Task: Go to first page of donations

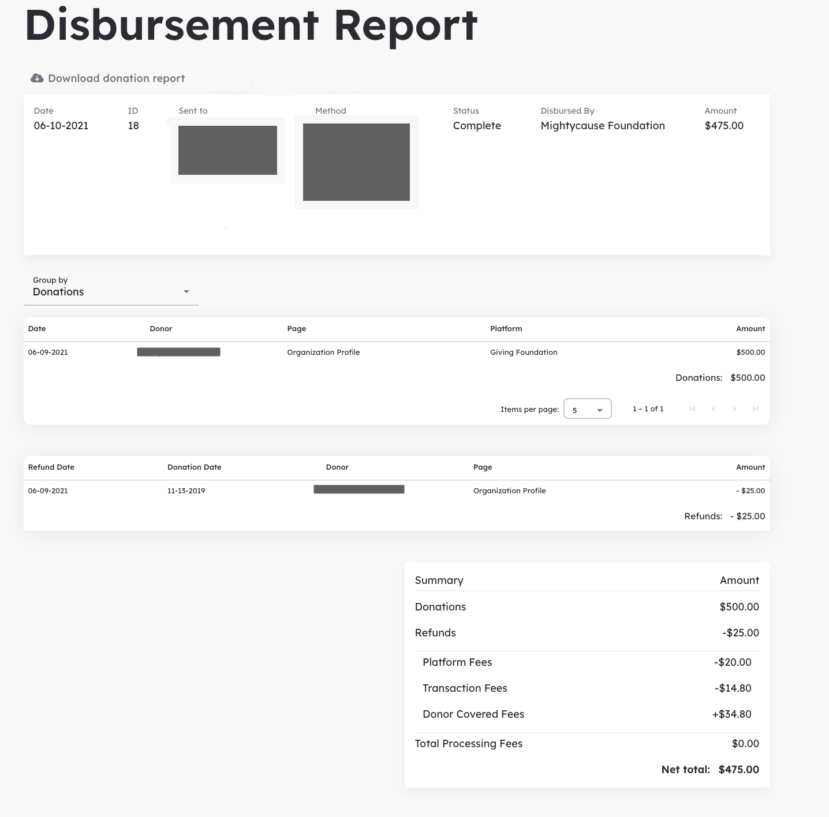Action: coord(693,409)
